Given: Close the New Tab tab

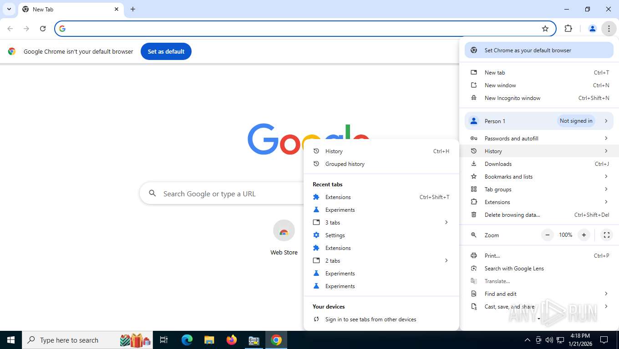Looking at the screenshot, I should click(117, 9).
